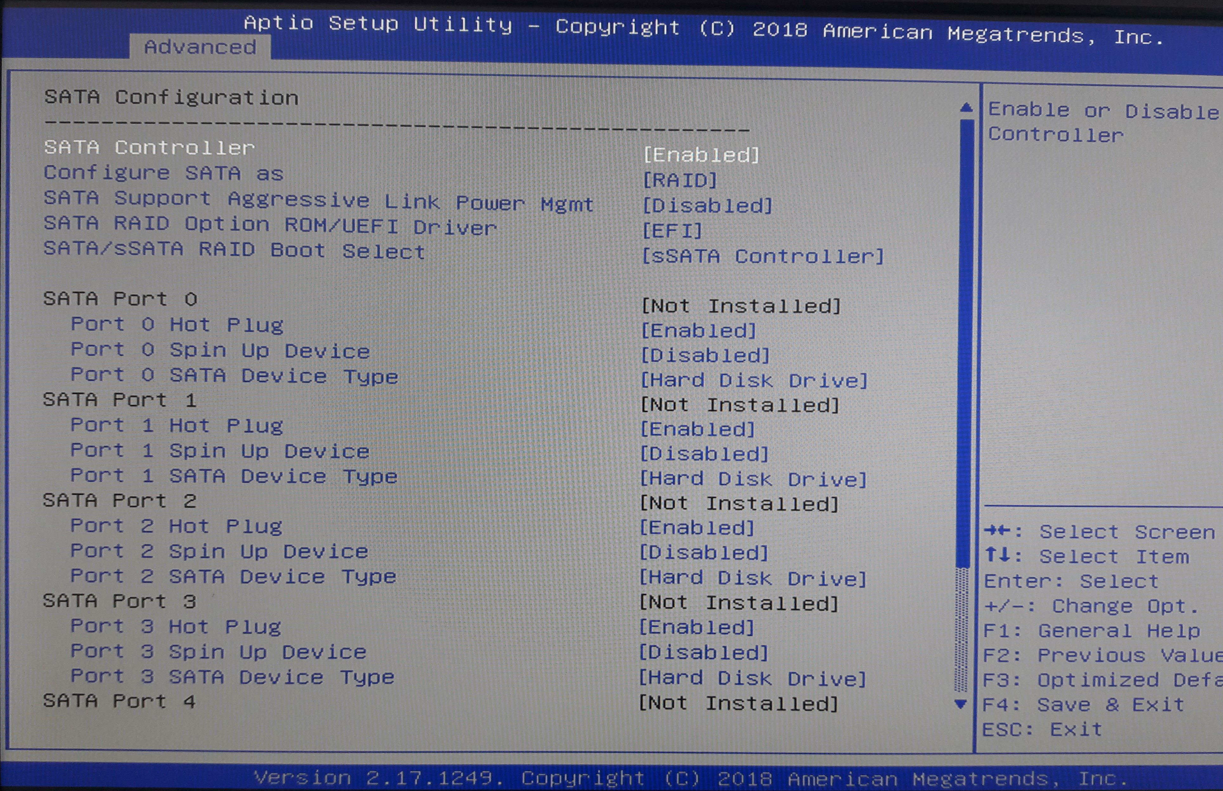Select Port 3 Spin Up Device
The width and height of the screenshot is (1223, 791).
(x=218, y=652)
